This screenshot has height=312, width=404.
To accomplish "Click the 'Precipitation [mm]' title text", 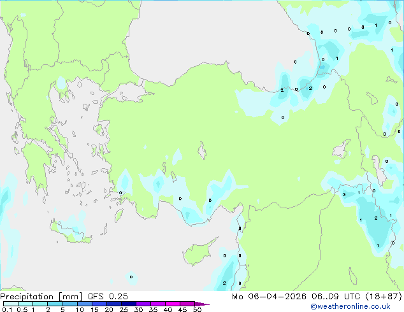I will 41,297.
